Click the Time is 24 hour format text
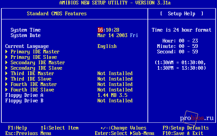The height and width of the screenshot is (136, 217). 182,30
